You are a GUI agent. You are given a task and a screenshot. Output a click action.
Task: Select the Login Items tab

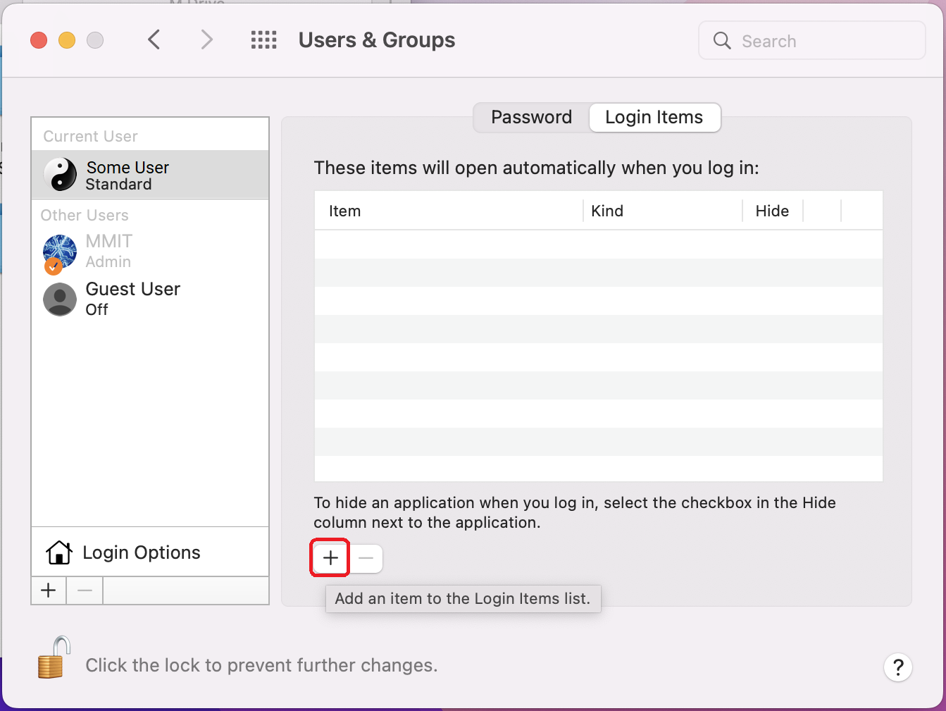(x=654, y=117)
